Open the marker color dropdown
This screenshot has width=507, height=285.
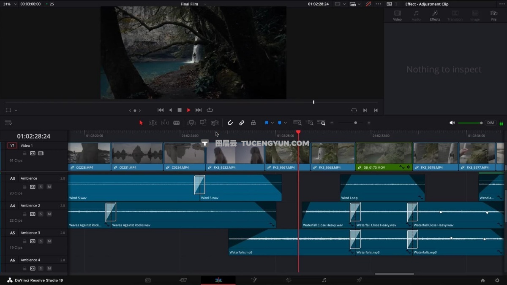[285, 123]
